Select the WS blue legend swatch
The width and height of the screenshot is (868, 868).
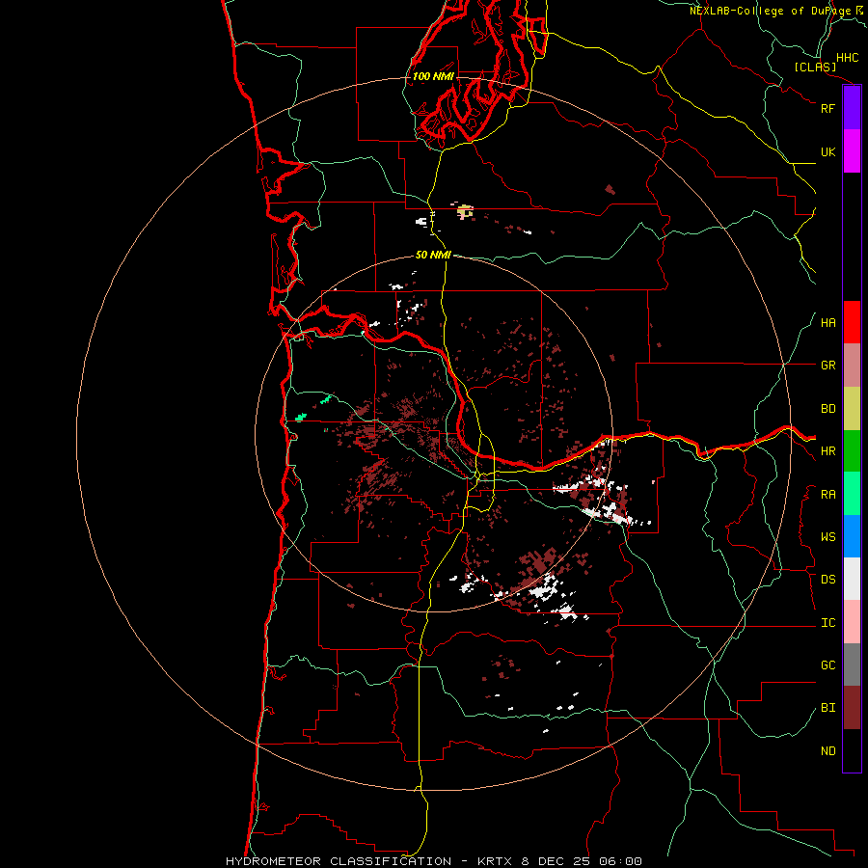click(852, 536)
